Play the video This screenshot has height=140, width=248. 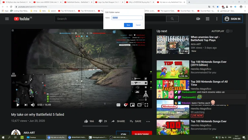(18, 105)
